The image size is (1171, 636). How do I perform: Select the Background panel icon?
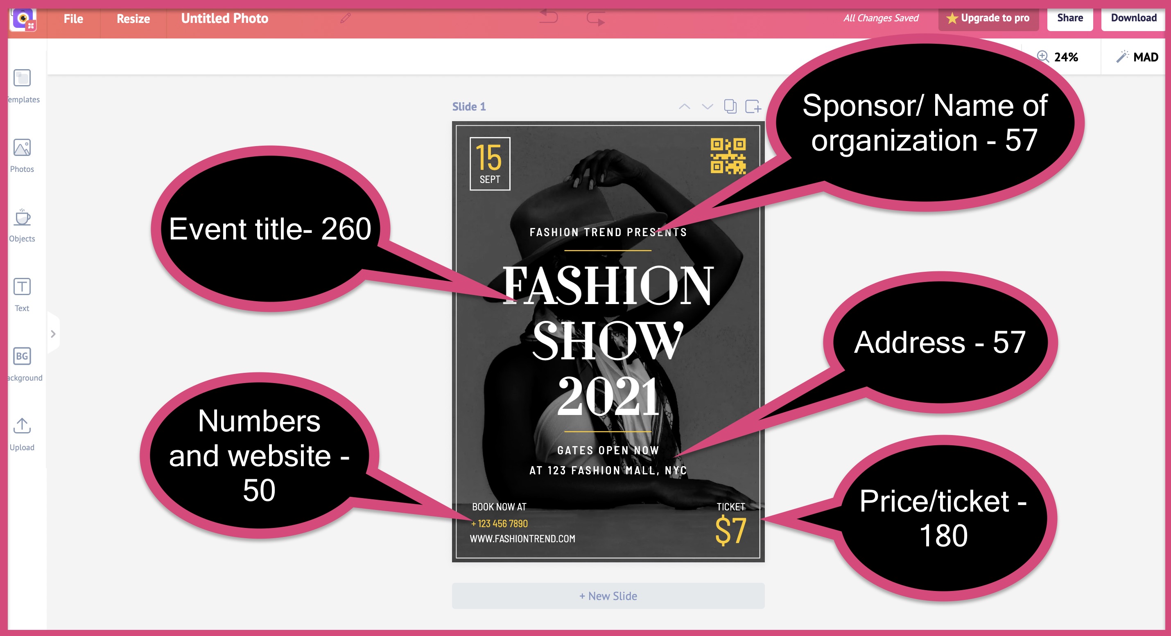click(x=23, y=357)
